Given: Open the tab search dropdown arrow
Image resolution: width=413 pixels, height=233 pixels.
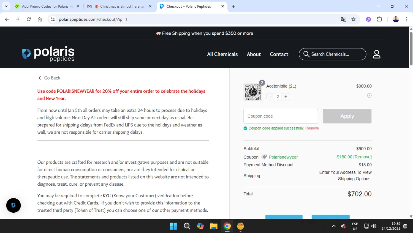Looking at the screenshot, I should [6, 6].
